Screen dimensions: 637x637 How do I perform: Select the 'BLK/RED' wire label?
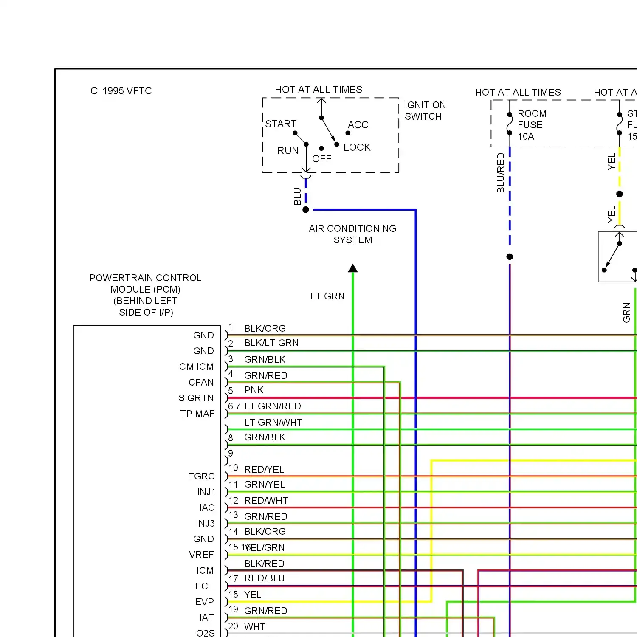point(264,564)
